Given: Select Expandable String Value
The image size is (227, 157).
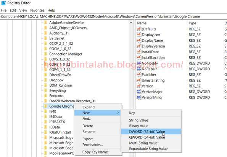Looking at the screenshot, I should tap(151, 149).
